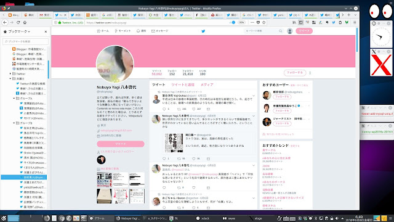Reply to the 落合洋司 Yoji Ochiai tweet
This screenshot has height=222, width=394.
click(x=164, y=109)
